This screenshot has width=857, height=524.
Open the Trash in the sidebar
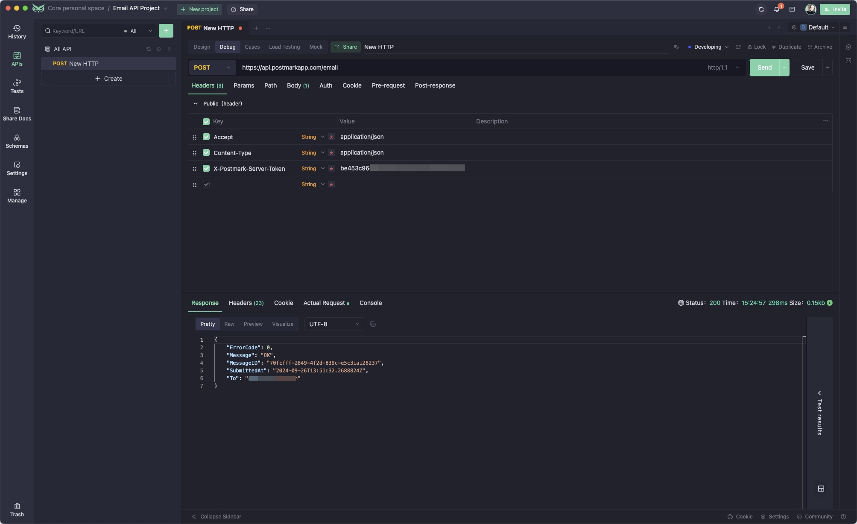tap(17, 510)
